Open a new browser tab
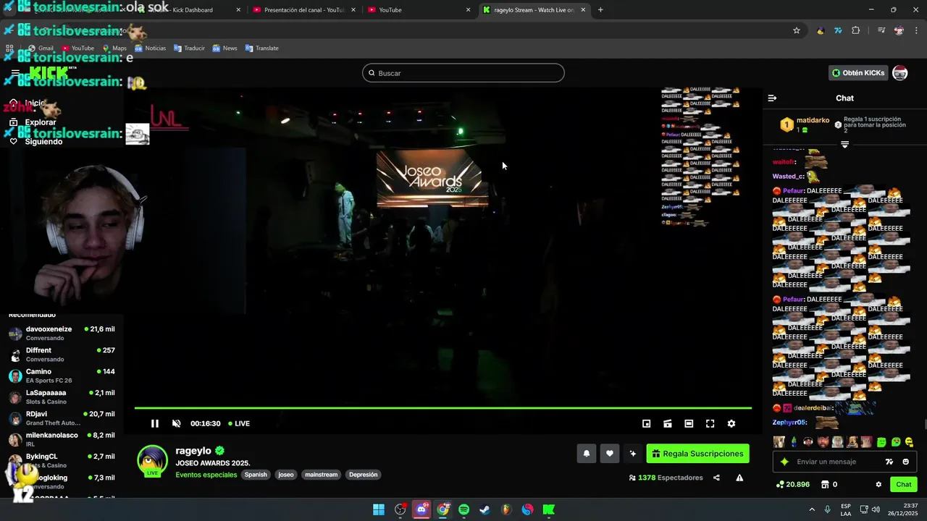 click(x=600, y=10)
